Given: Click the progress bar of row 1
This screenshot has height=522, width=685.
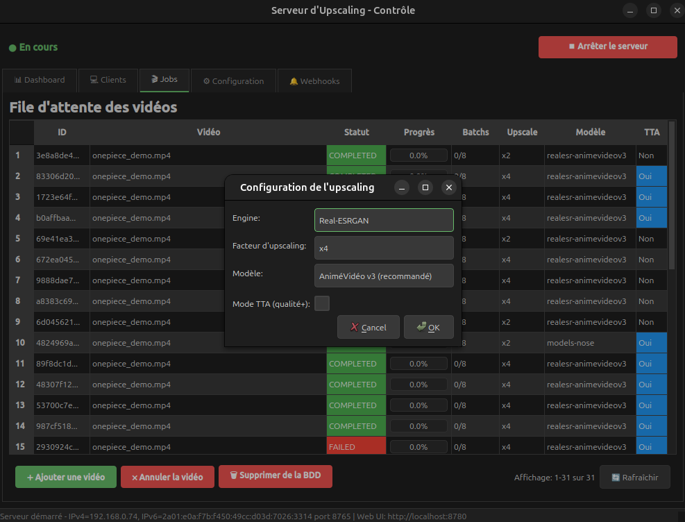Looking at the screenshot, I should tap(418, 155).
